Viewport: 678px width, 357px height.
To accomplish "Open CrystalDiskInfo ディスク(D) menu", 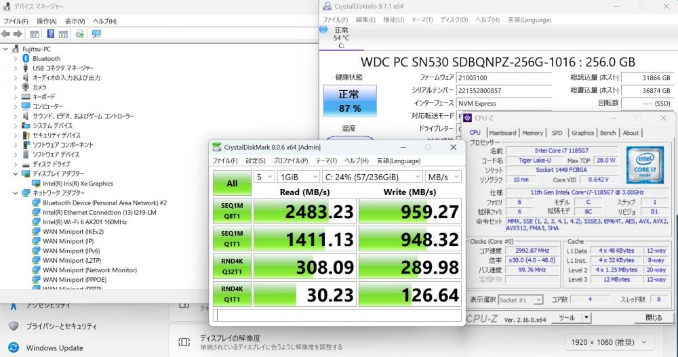I will click(454, 20).
